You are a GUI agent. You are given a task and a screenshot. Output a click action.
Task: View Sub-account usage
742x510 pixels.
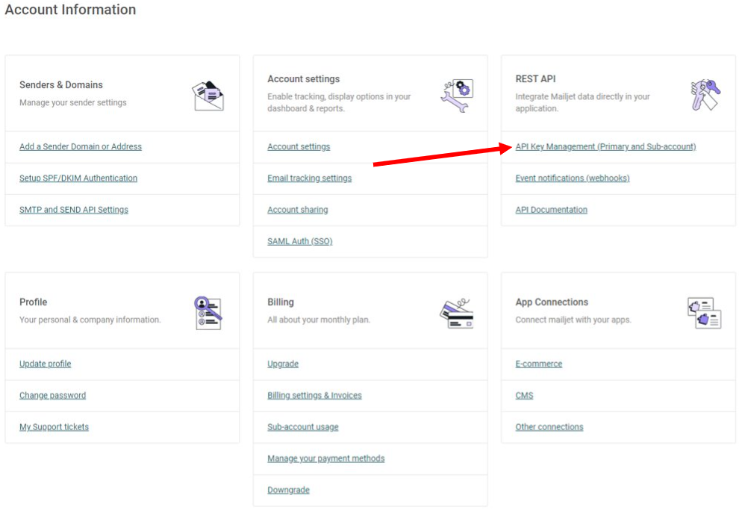pos(303,427)
